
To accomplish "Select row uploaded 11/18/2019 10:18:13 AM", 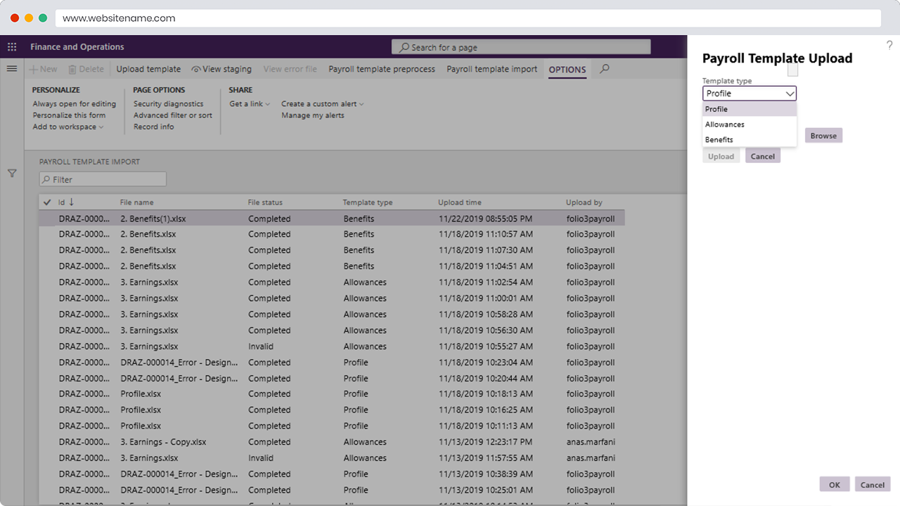I will click(332, 394).
